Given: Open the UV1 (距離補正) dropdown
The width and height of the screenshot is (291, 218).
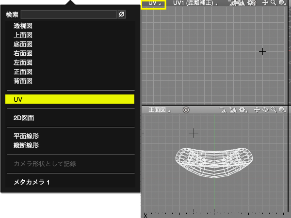Looking at the screenshot, I should pyautogui.click(x=195, y=3).
